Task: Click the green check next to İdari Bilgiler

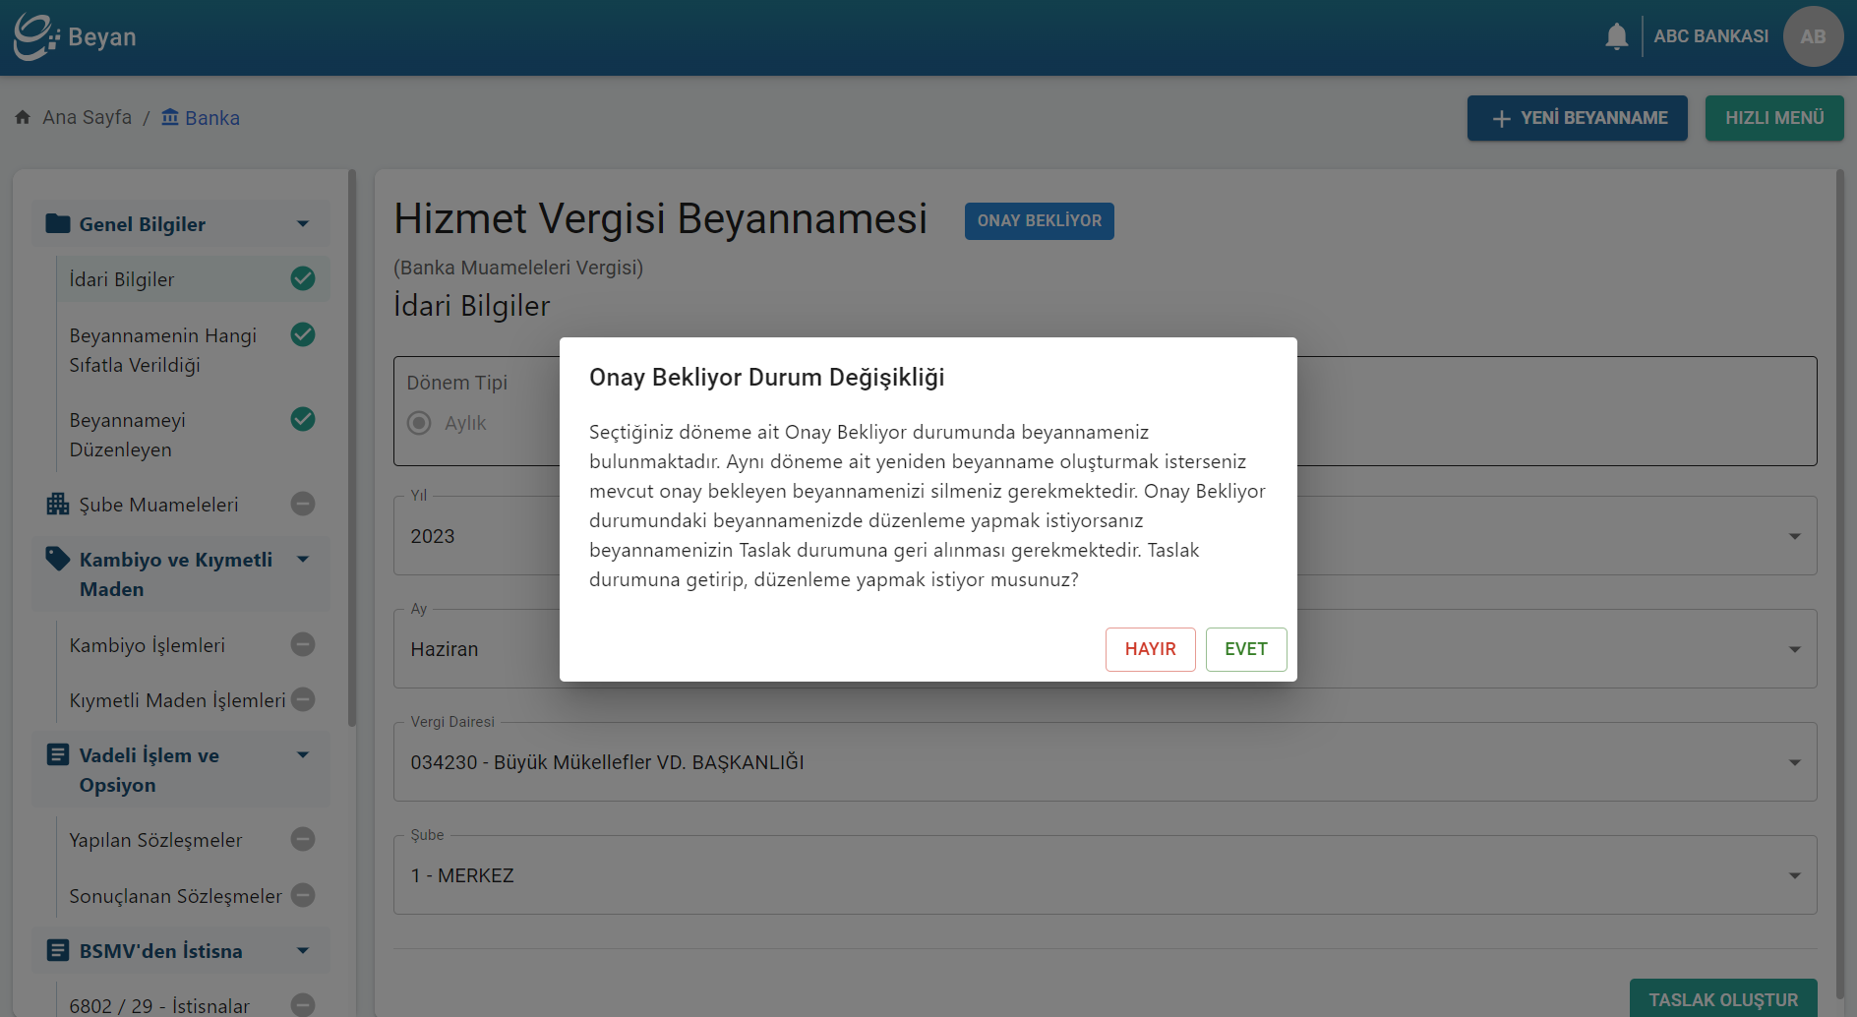Action: 303,278
